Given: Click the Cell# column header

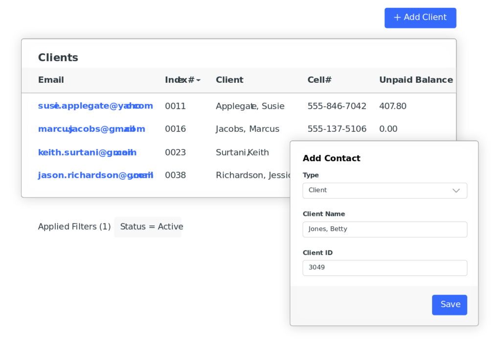Looking at the screenshot, I should [x=319, y=80].
